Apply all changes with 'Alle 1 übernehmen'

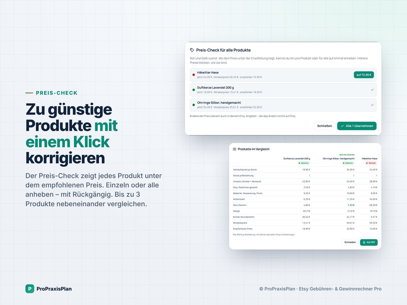pos(357,126)
